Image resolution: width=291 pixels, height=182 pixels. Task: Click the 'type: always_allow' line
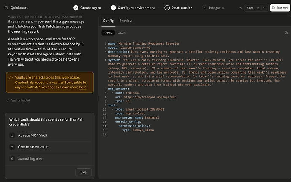pos(138,130)
